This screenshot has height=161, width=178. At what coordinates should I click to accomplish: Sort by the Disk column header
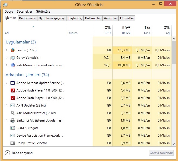click(142, 30)
